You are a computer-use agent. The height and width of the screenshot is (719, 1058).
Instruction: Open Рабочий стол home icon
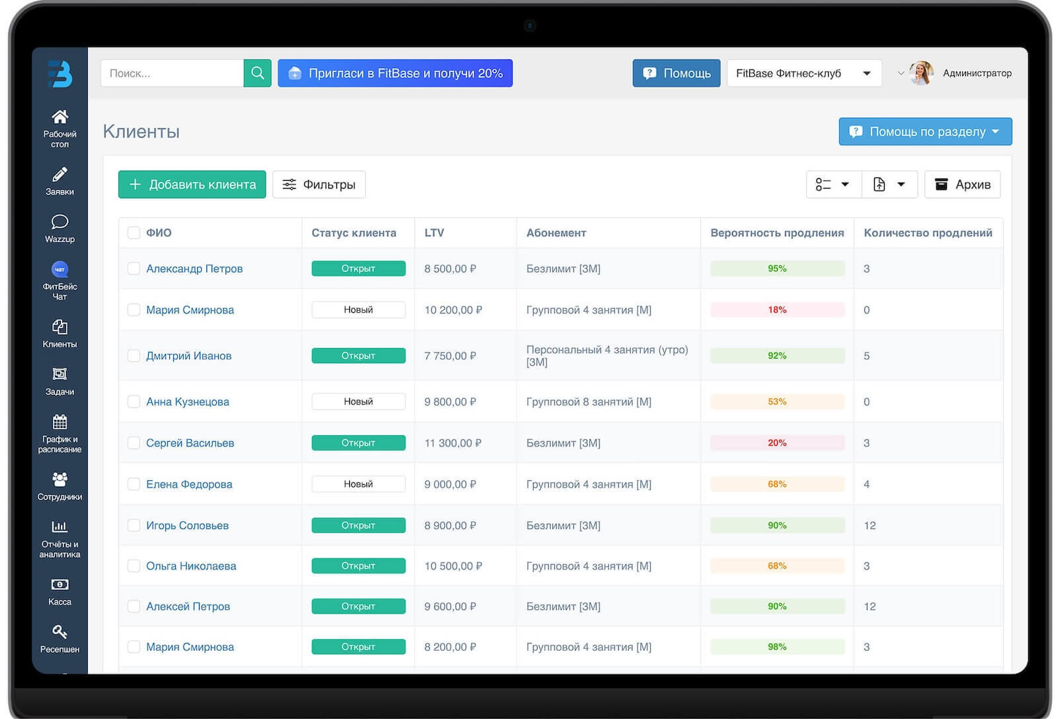[x=60, y=117]
